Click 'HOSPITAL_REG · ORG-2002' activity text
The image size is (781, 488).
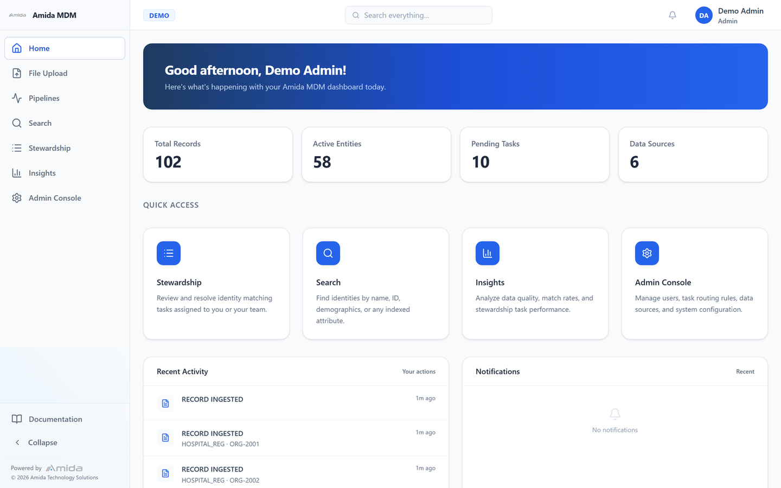click(x=220, y=480)
